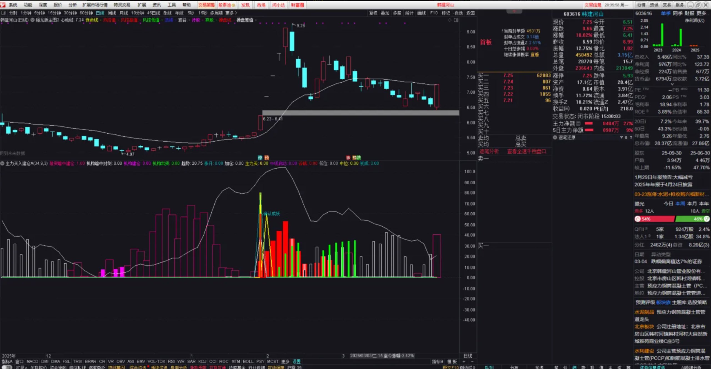Screen dimensions: 711x369
Task: Open 更多 indicator list after MCST
Action: [x=285, y=362]
